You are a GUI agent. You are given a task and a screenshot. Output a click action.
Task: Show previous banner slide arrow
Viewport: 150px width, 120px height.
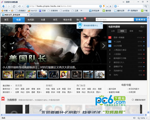[x=4, y=46]
